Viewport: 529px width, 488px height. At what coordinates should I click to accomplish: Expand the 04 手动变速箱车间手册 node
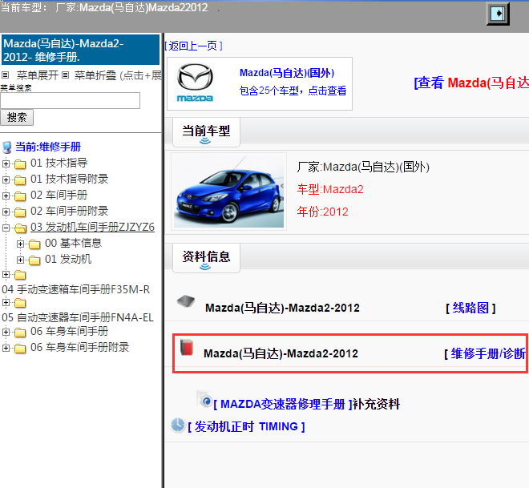[6, 275]
